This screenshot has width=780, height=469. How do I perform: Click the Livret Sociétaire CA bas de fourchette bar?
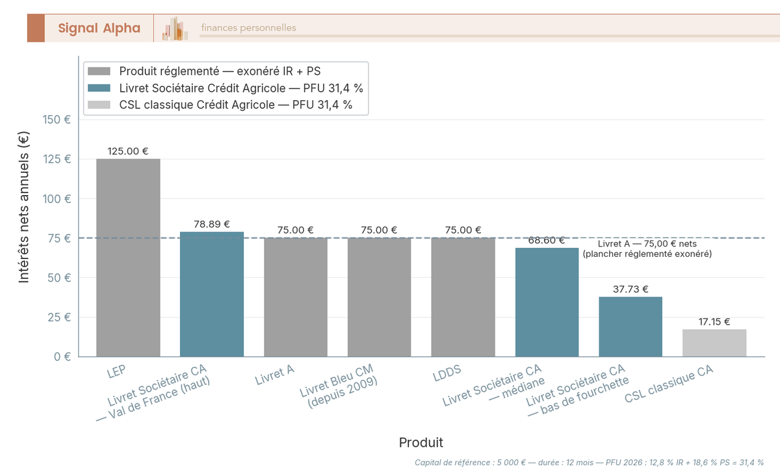(630, 327)
